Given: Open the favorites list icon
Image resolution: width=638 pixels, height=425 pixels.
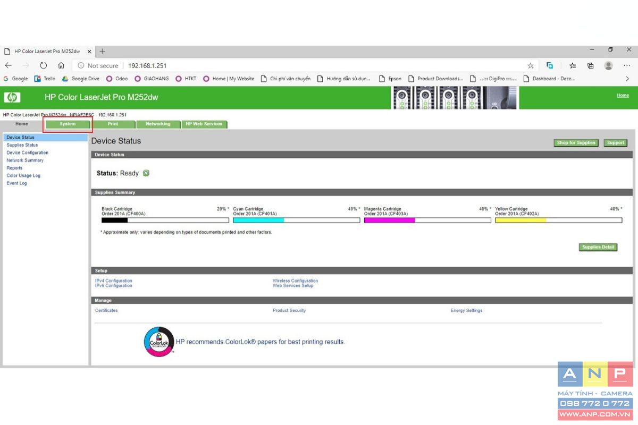Looking at the screenshot, I should pyautogui.click(x=573, y=66).
